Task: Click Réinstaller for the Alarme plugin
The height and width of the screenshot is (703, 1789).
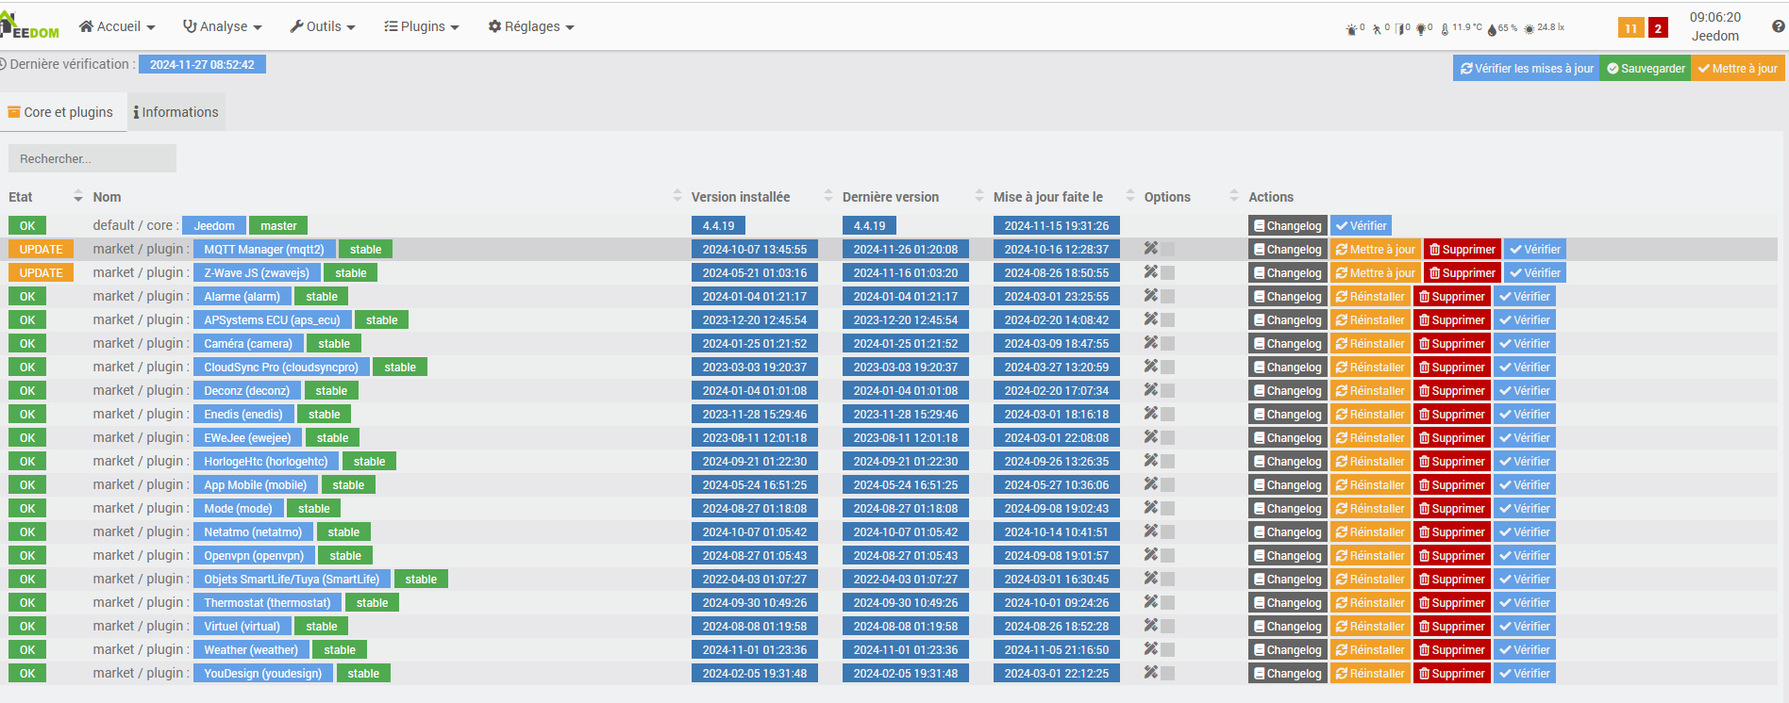Action: [1370, 296]
